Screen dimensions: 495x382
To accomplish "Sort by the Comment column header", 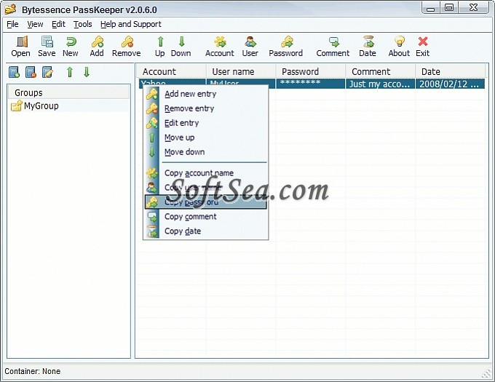I will coord(381,71).
